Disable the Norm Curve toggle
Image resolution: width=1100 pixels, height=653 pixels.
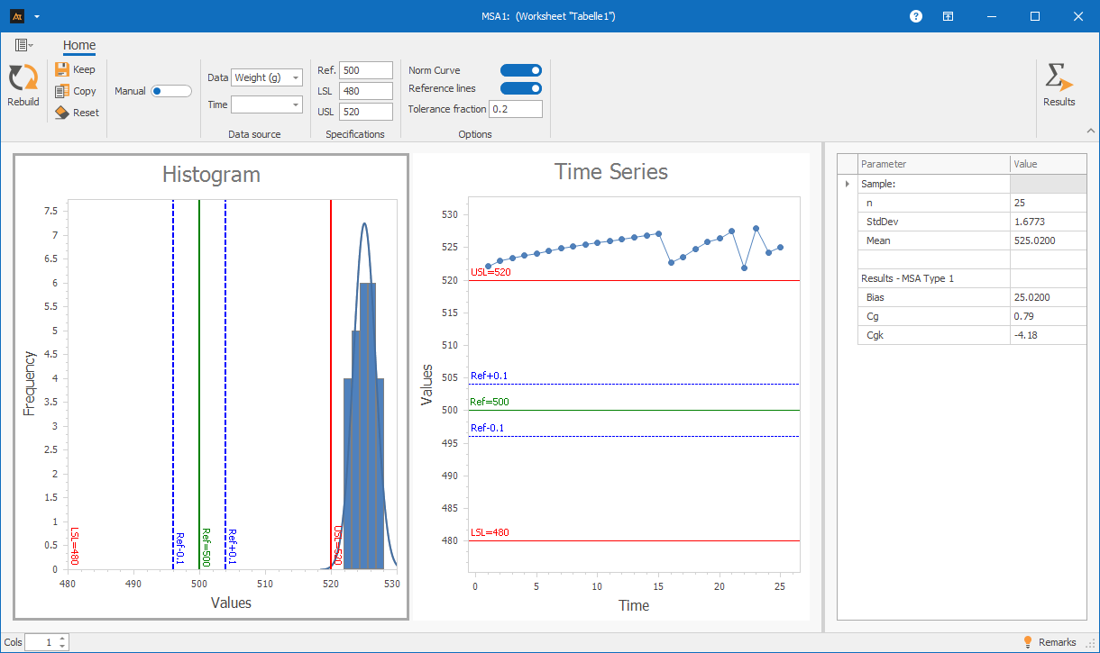[521, 70]
